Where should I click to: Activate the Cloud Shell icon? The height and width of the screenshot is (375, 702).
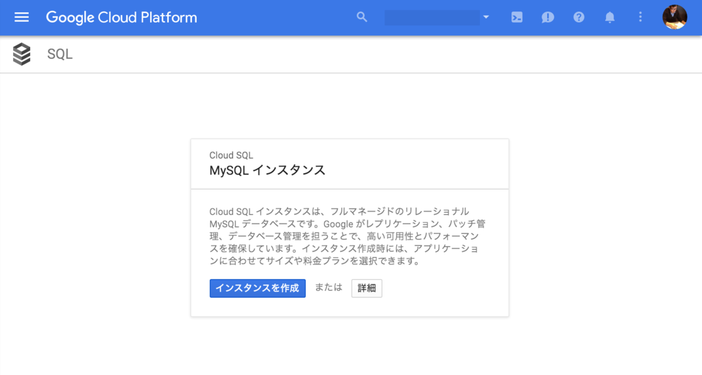(517, 17)
